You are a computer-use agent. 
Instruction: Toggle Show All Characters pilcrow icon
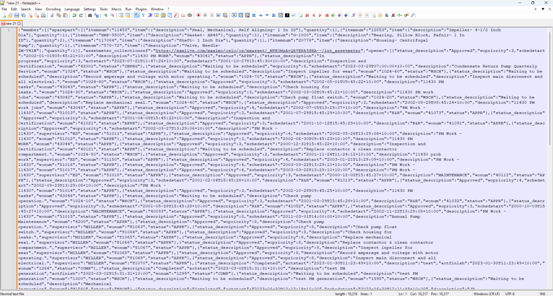143,15
